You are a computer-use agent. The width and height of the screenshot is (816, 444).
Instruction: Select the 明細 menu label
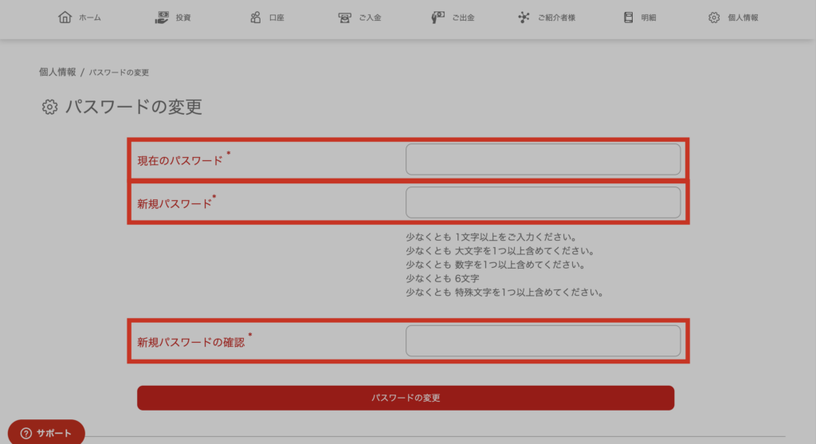649,18
